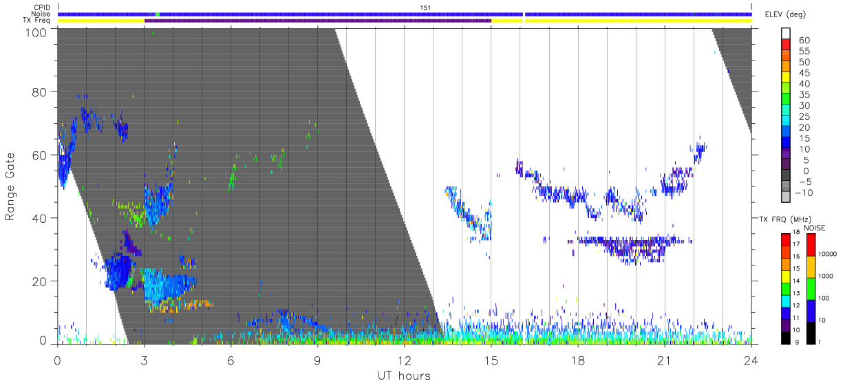Click the Range Gate tick label '60'

[39, 155]
